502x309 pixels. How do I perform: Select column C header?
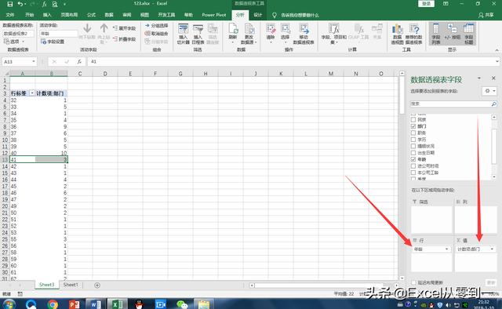tap(80, 74)
